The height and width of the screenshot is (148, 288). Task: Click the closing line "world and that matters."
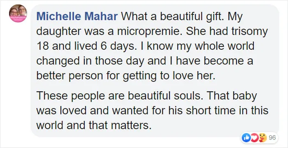tap(94, 126)
